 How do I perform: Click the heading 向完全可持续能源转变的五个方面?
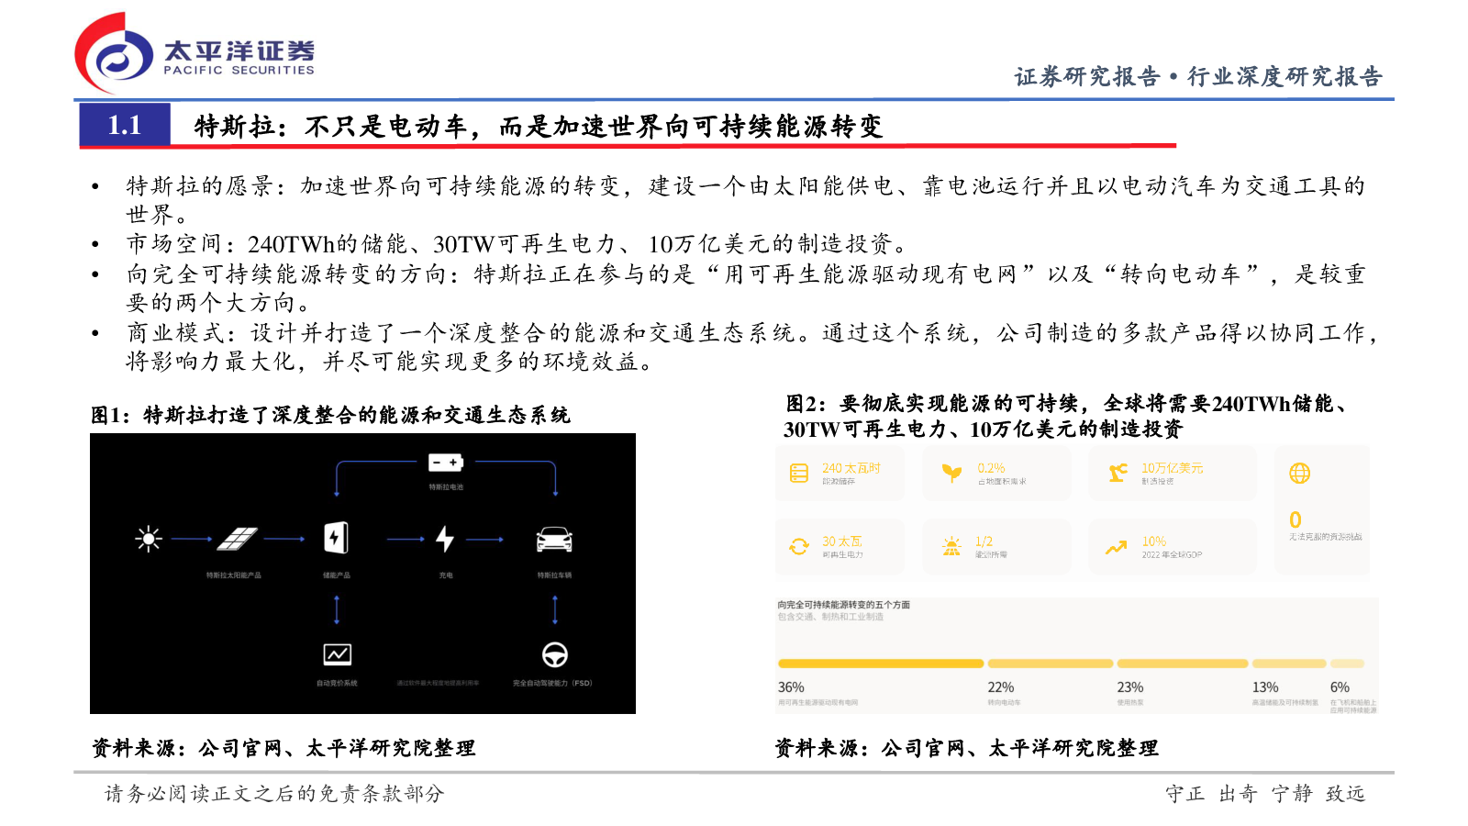844,605
